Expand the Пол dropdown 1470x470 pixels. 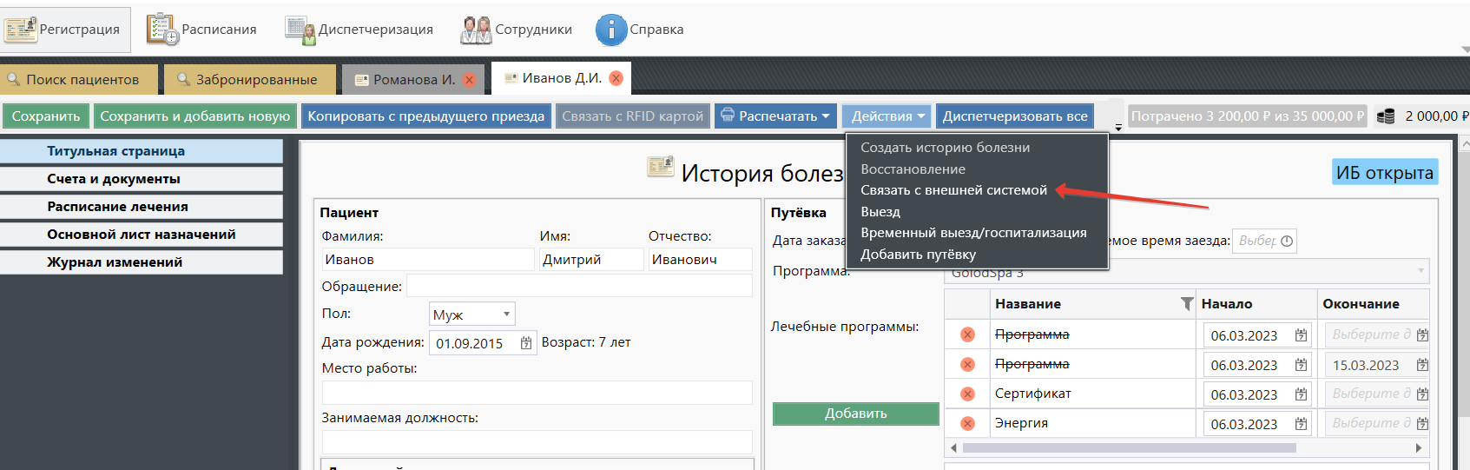(x=506, y=314)
